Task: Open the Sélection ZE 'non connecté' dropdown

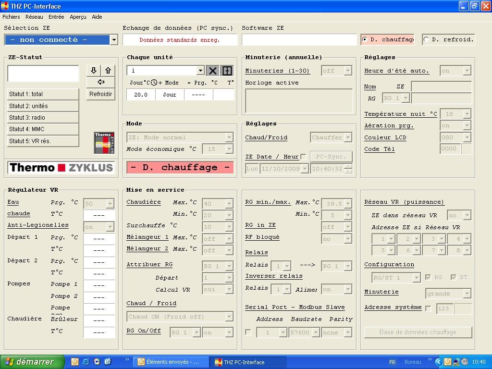Action: pyautogui.click(x=114, y=40)
